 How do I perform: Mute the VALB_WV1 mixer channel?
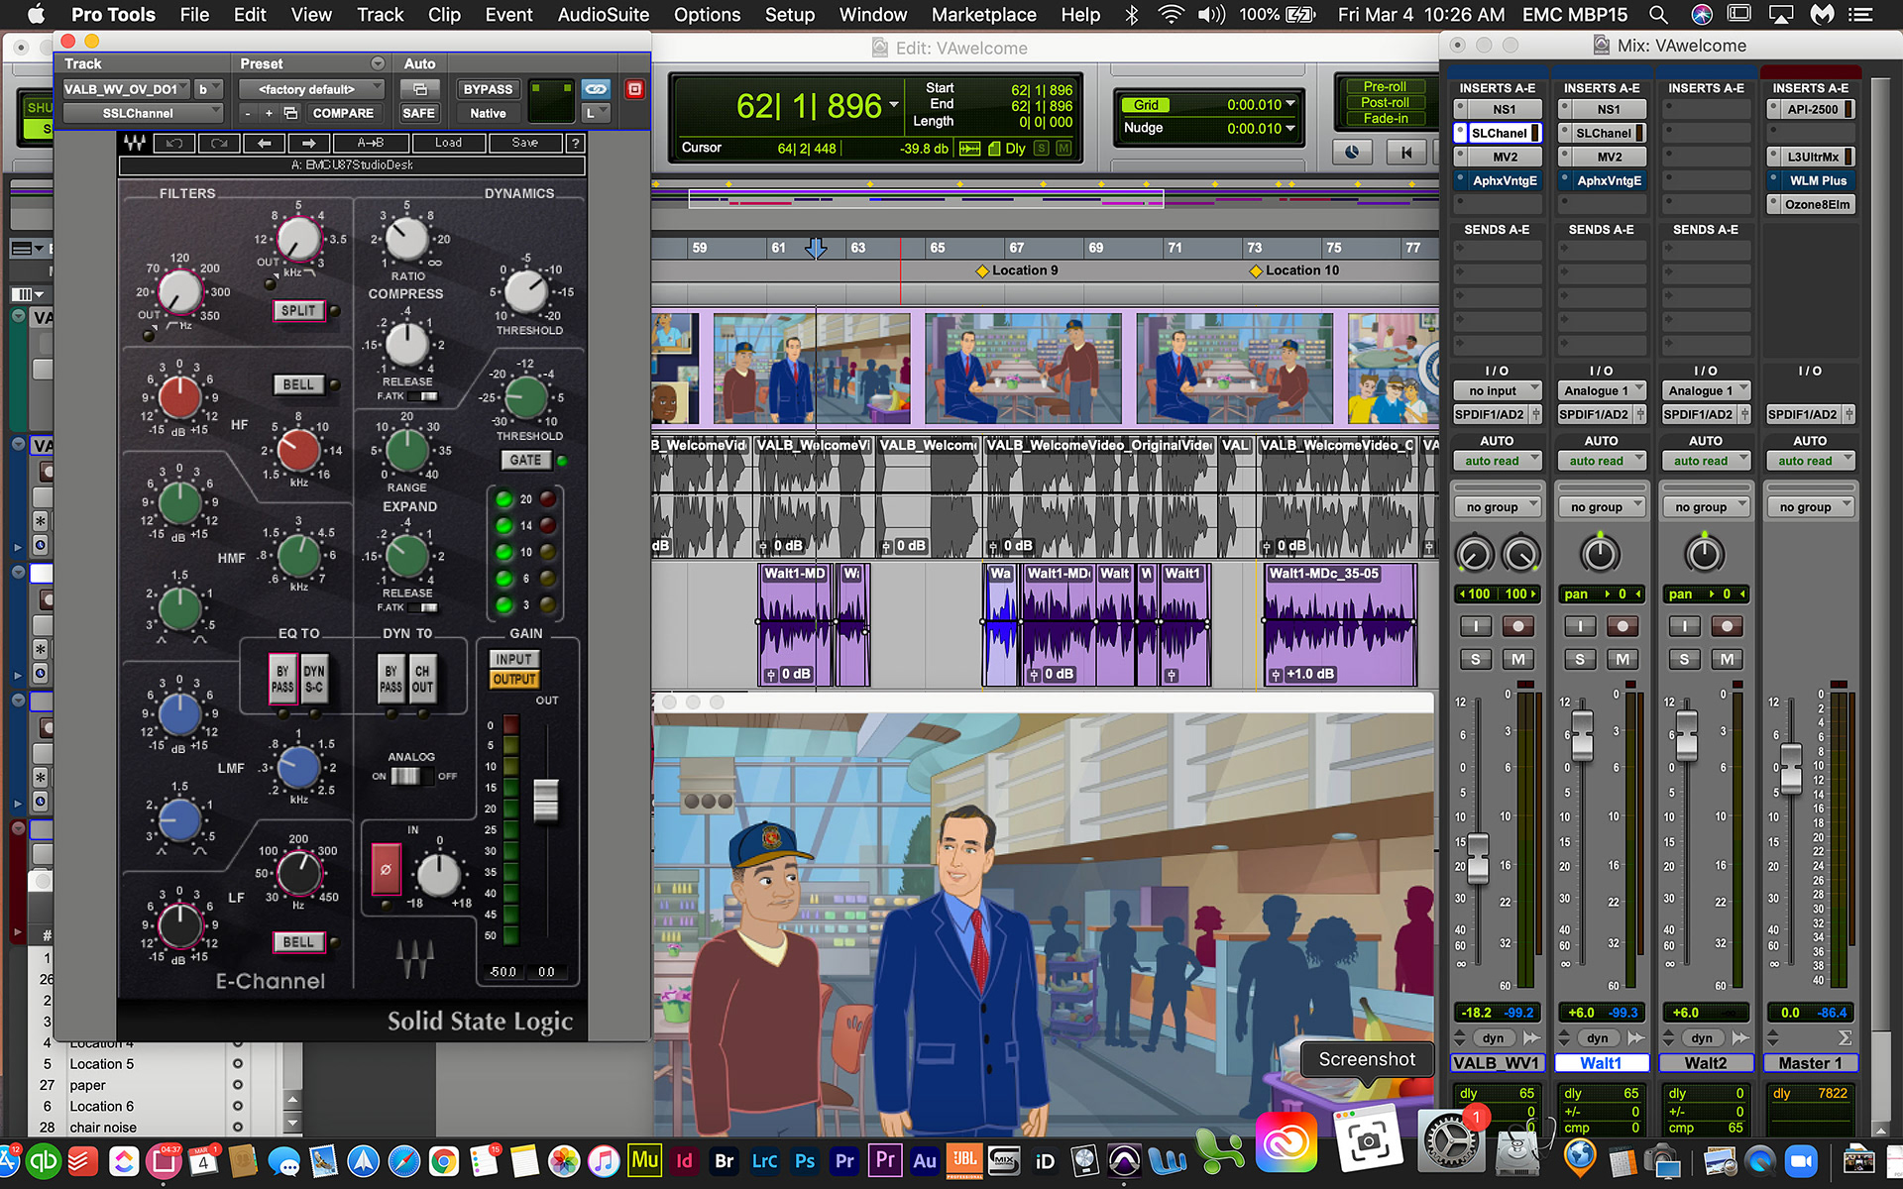[1518, 659]
